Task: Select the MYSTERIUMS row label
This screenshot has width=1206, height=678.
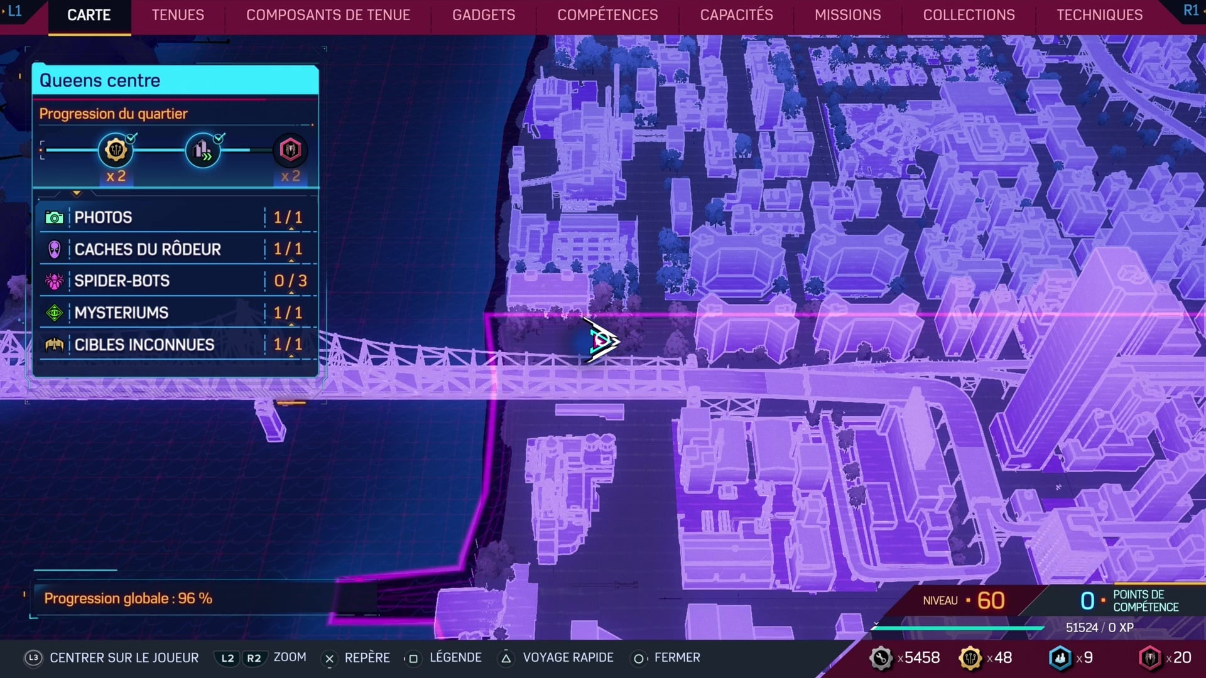Action: (x=121, y=313)
